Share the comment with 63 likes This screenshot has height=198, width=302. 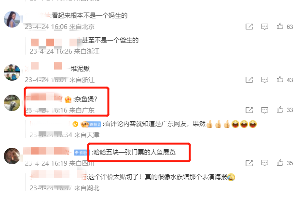pyautogui.click(x=249, y=27)
